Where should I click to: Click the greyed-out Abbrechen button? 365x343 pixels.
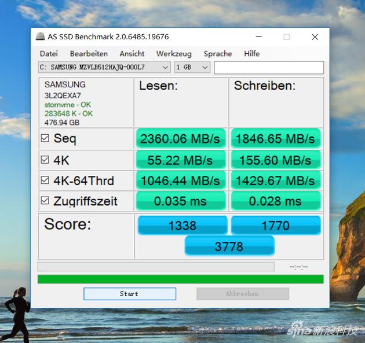[x=243, y=294]
